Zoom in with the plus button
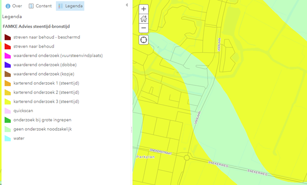The image size is (307, 185). [144, 9]
